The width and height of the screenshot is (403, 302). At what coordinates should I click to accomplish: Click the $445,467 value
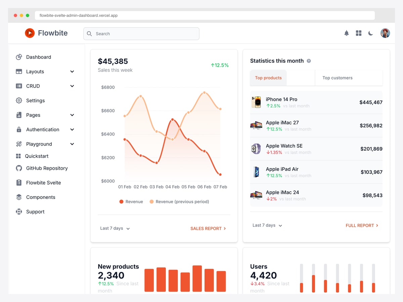371,102
